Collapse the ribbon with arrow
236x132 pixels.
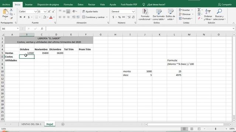(233, 23)
